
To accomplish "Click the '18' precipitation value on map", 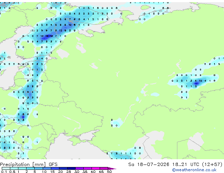I will 51,36.
